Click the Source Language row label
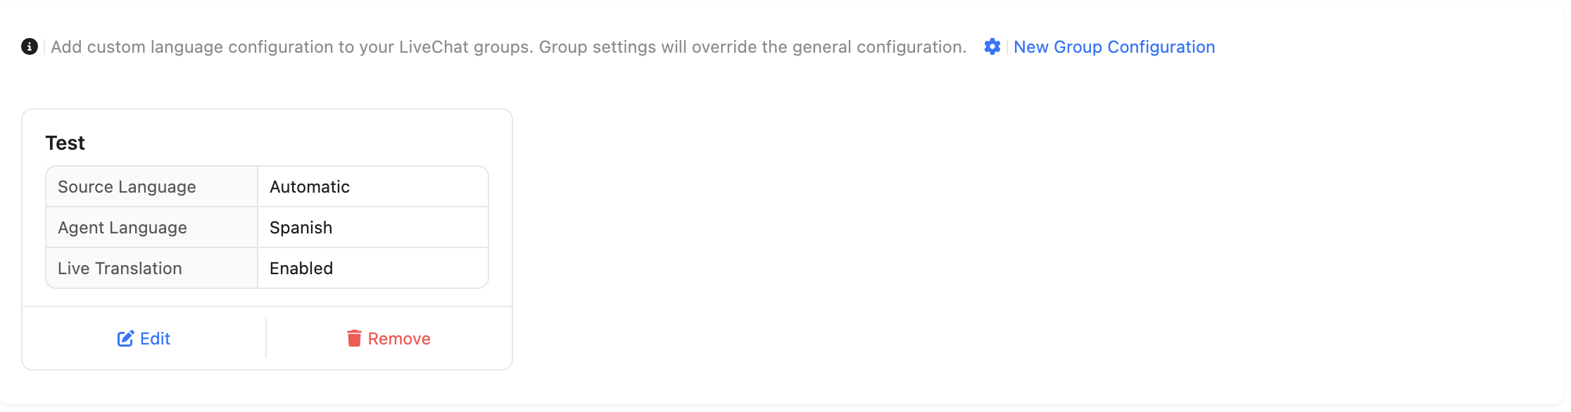 127,187
